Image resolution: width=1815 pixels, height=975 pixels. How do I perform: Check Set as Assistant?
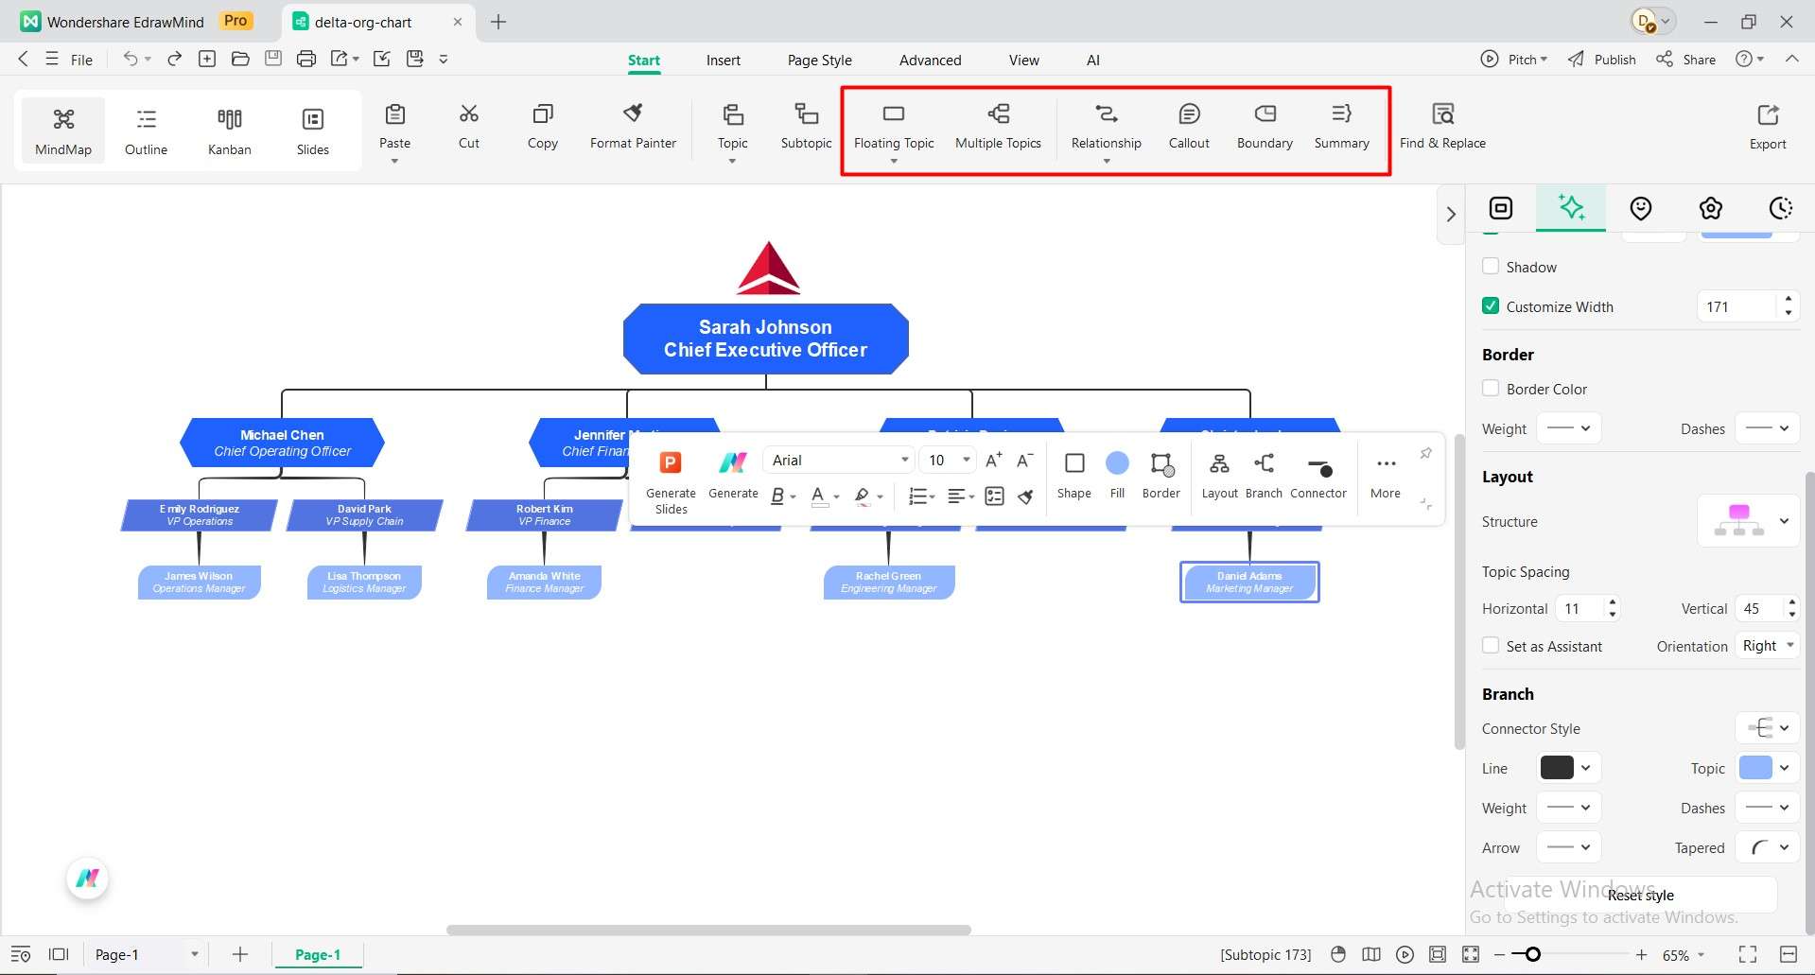pyautogui.click(x=1490, y=645)
